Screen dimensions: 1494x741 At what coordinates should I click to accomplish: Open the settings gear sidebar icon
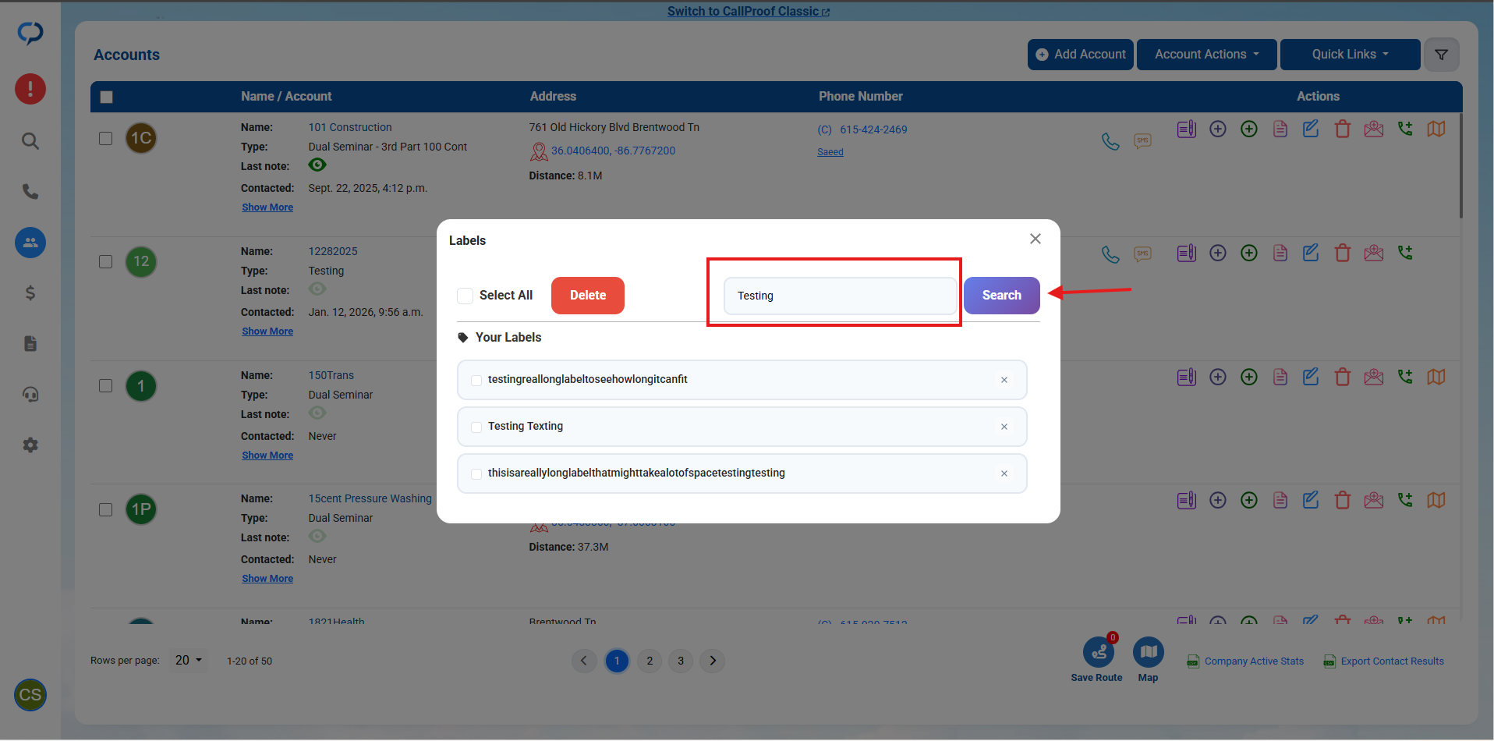tap(30, 445)
